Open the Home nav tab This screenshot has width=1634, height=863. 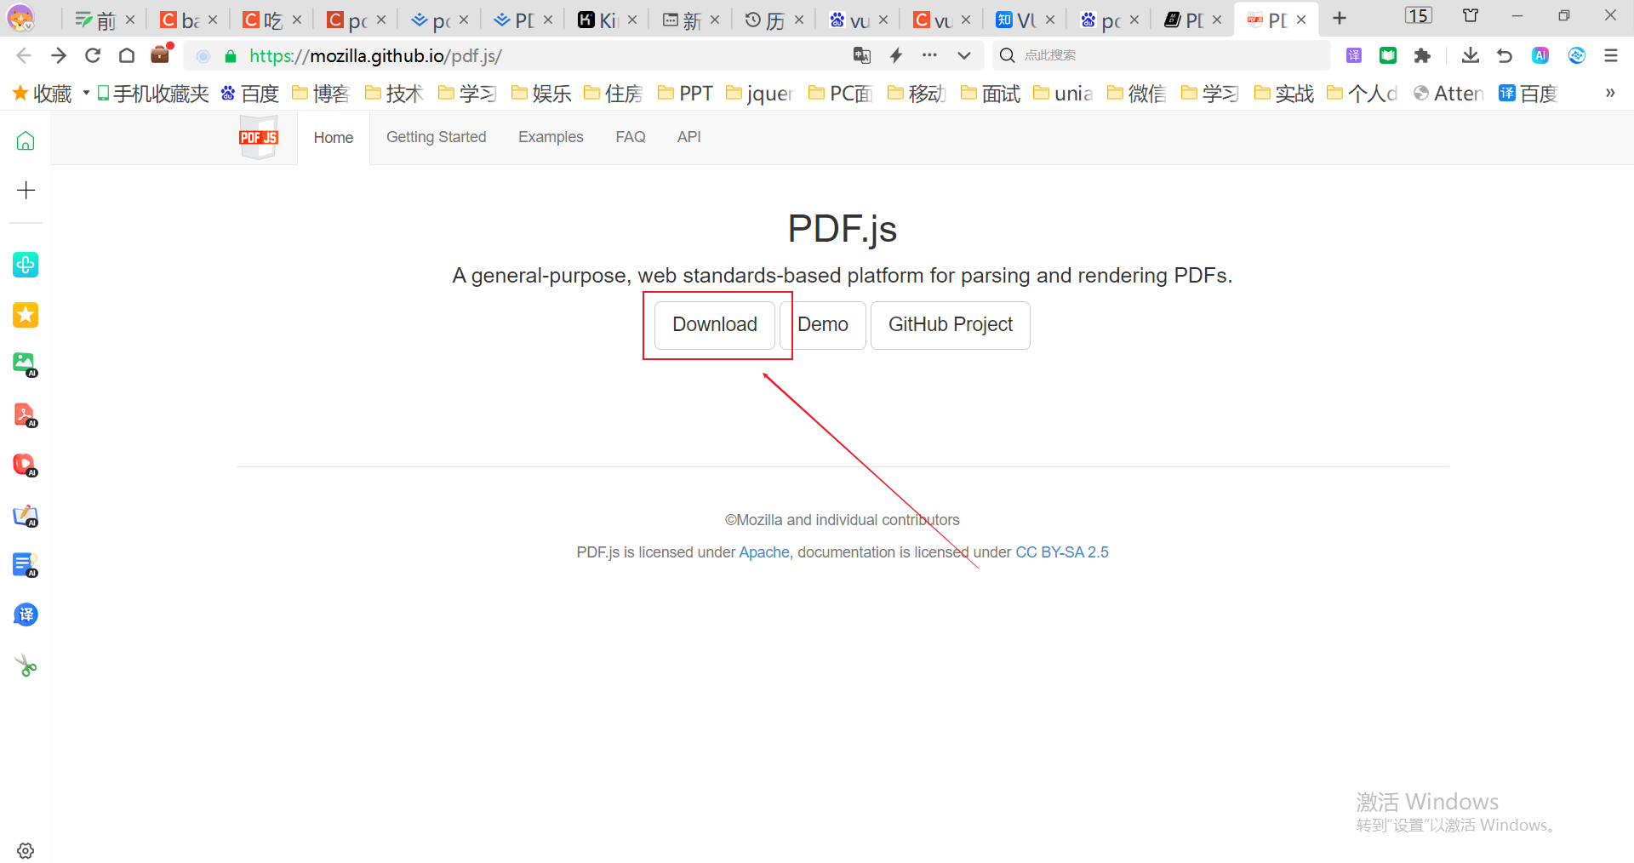pyautogui.click(x=334, y=138)
